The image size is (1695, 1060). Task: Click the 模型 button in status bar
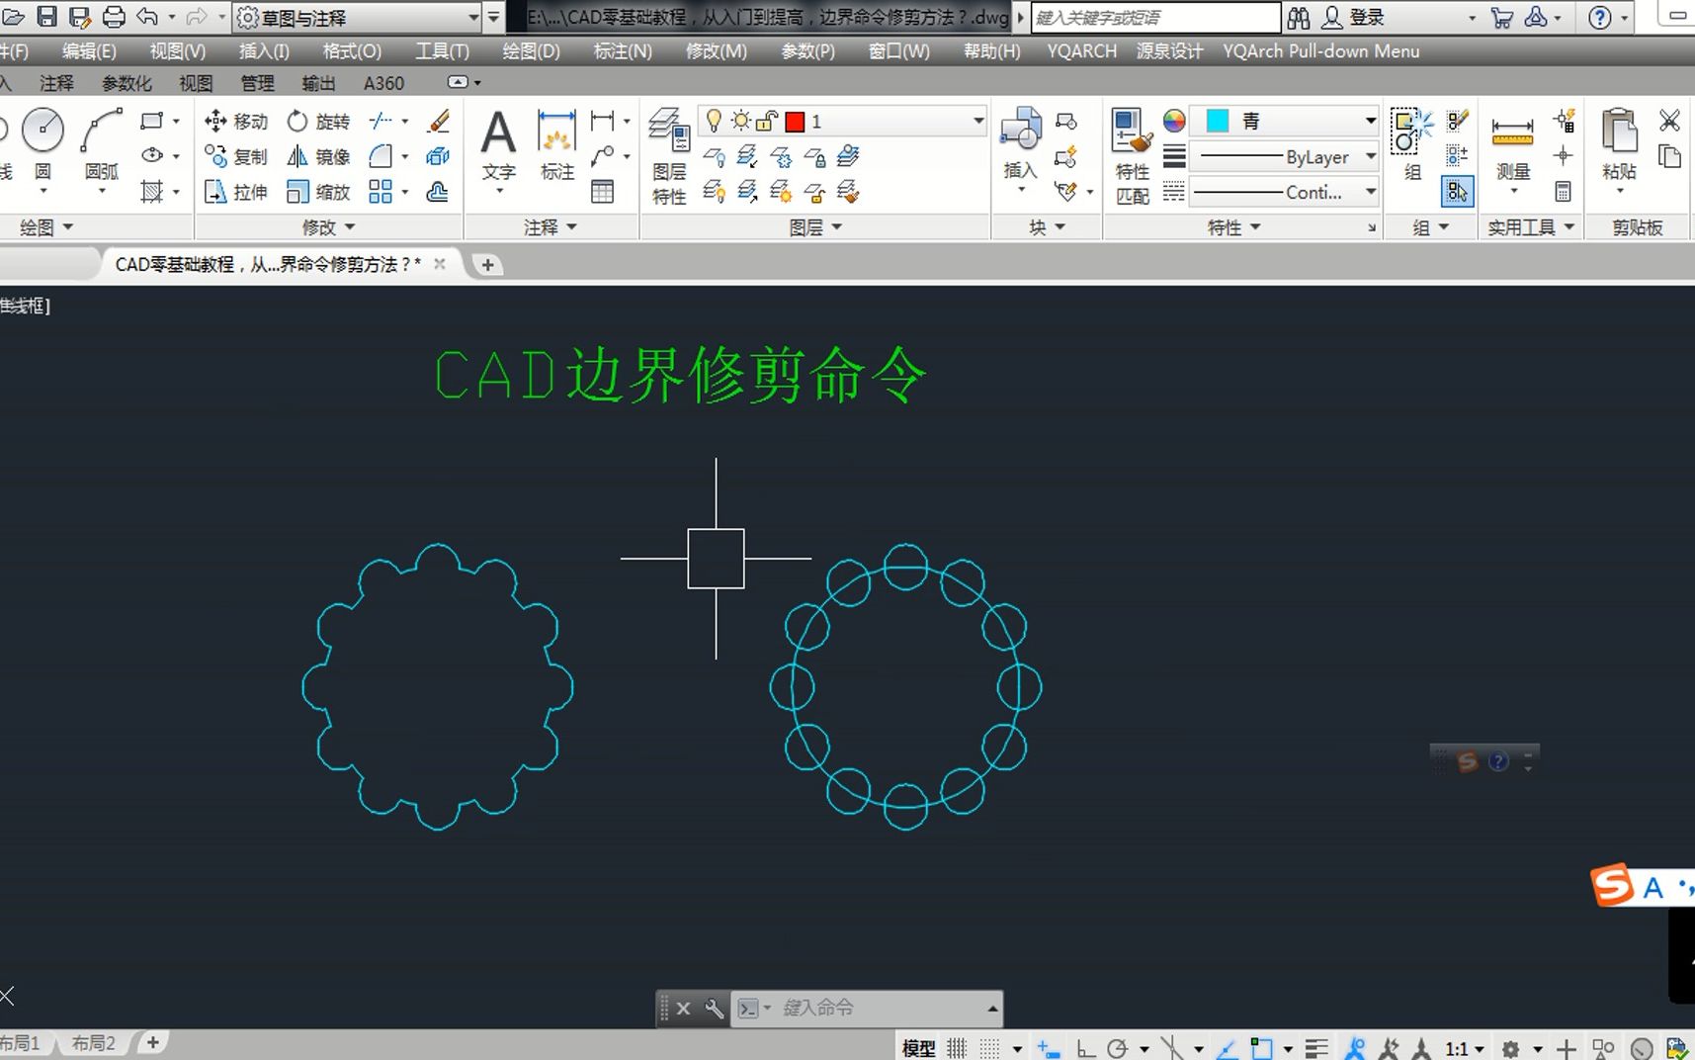(917, 1046)
